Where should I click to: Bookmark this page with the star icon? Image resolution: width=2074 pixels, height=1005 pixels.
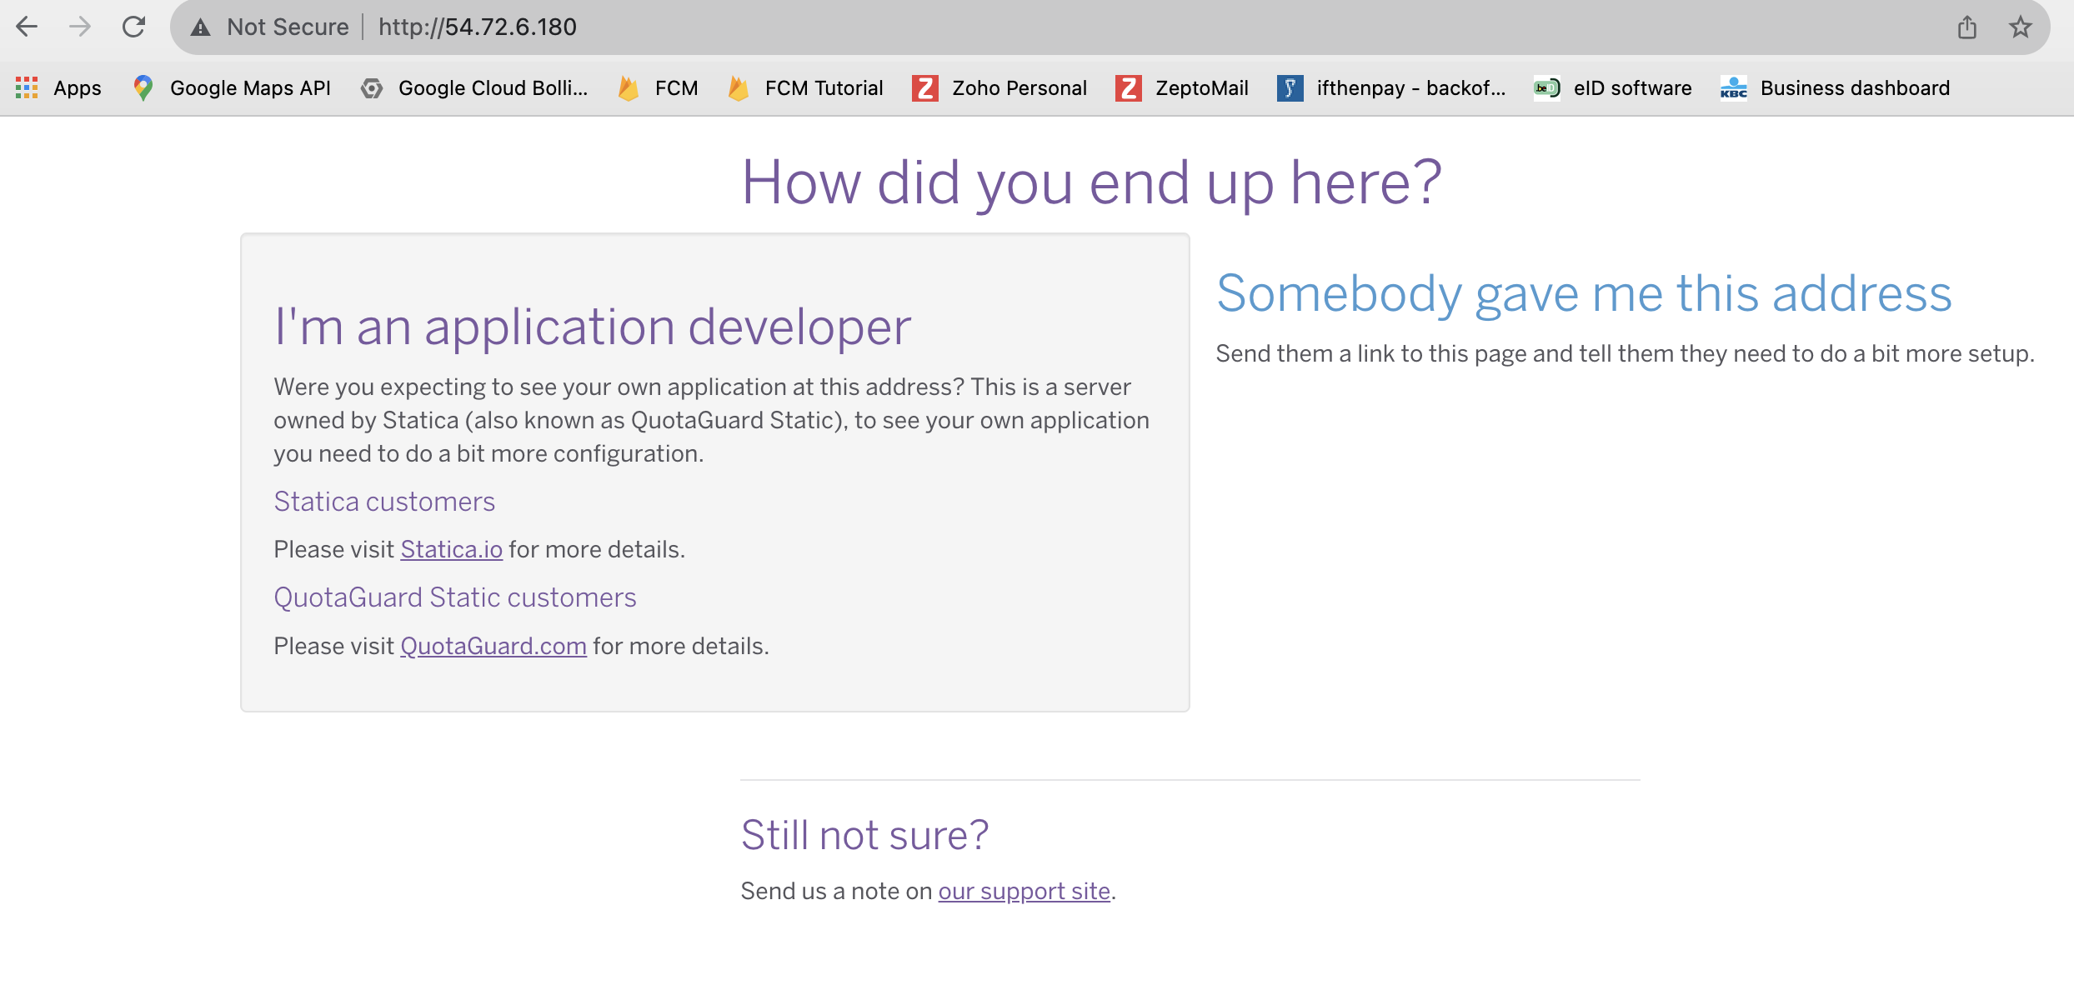click(x=2021, y=27)
